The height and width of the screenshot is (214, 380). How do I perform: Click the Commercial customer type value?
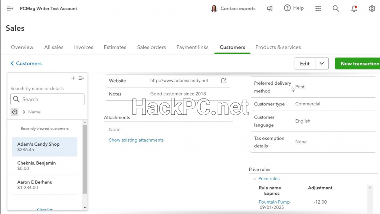click(308, 104)
